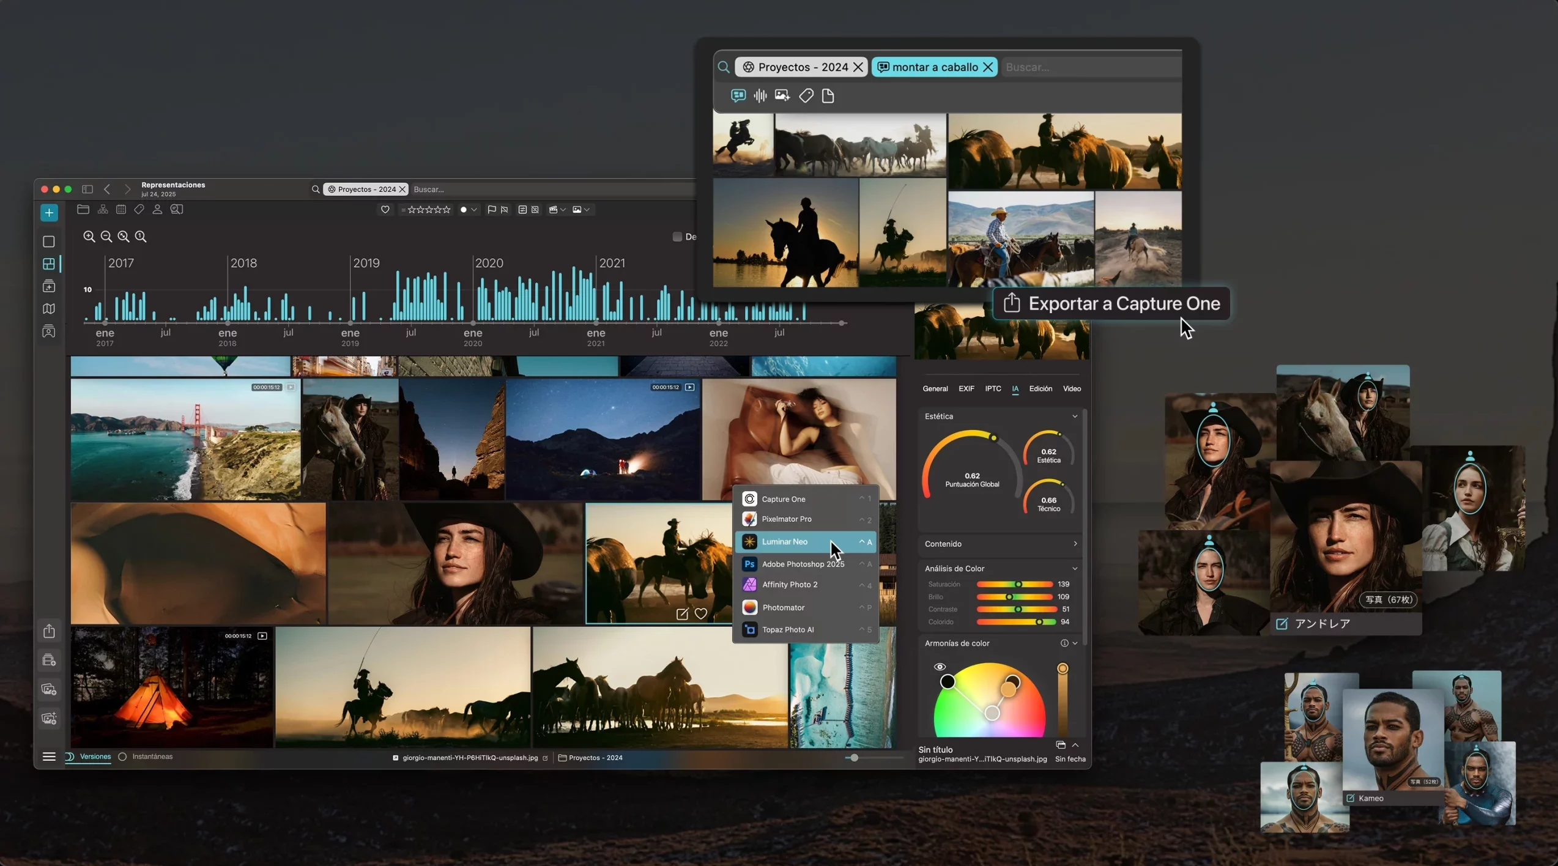
Task: Adjust the thumbnail size slider at bottom
Action: click(854, 758)
